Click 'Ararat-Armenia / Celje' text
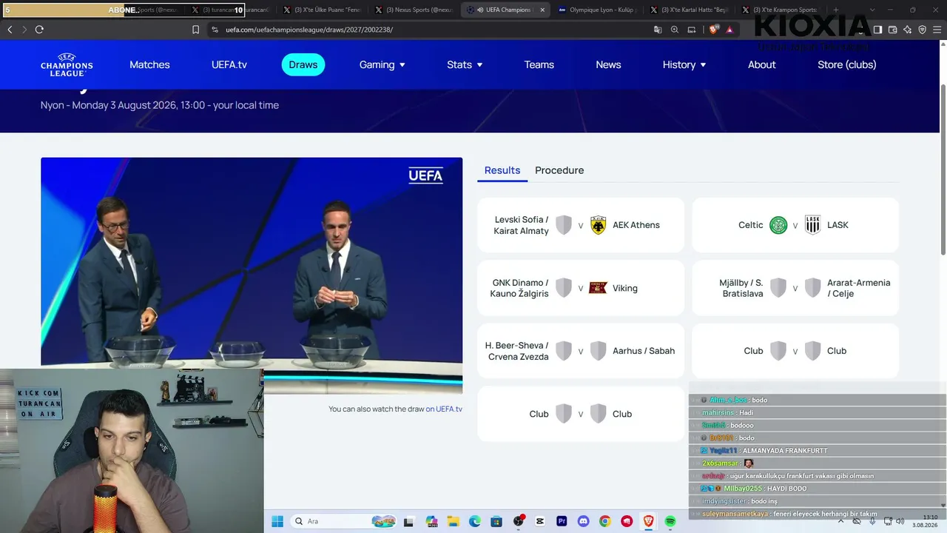This screenshot has width=947, height=533. pyautogui.click(x=859, y=288)
